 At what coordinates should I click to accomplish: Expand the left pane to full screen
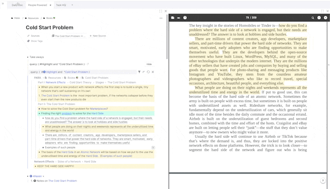tap(160, 11)
